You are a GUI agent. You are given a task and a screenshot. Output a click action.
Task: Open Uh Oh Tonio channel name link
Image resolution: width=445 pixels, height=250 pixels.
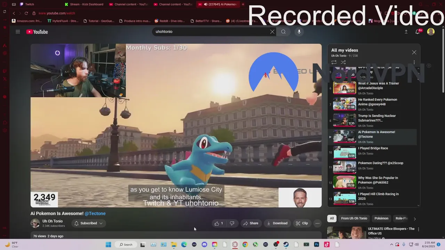[52, 221]
